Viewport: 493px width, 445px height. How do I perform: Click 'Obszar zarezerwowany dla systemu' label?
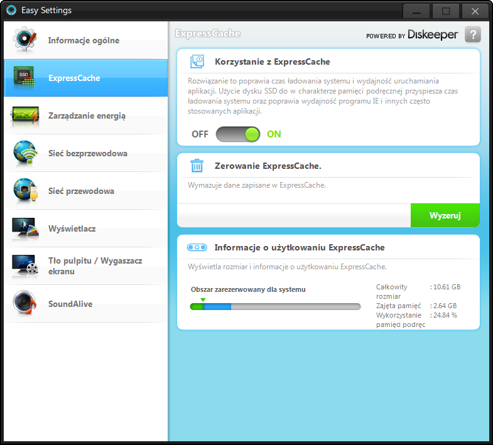tap(248, 289)
